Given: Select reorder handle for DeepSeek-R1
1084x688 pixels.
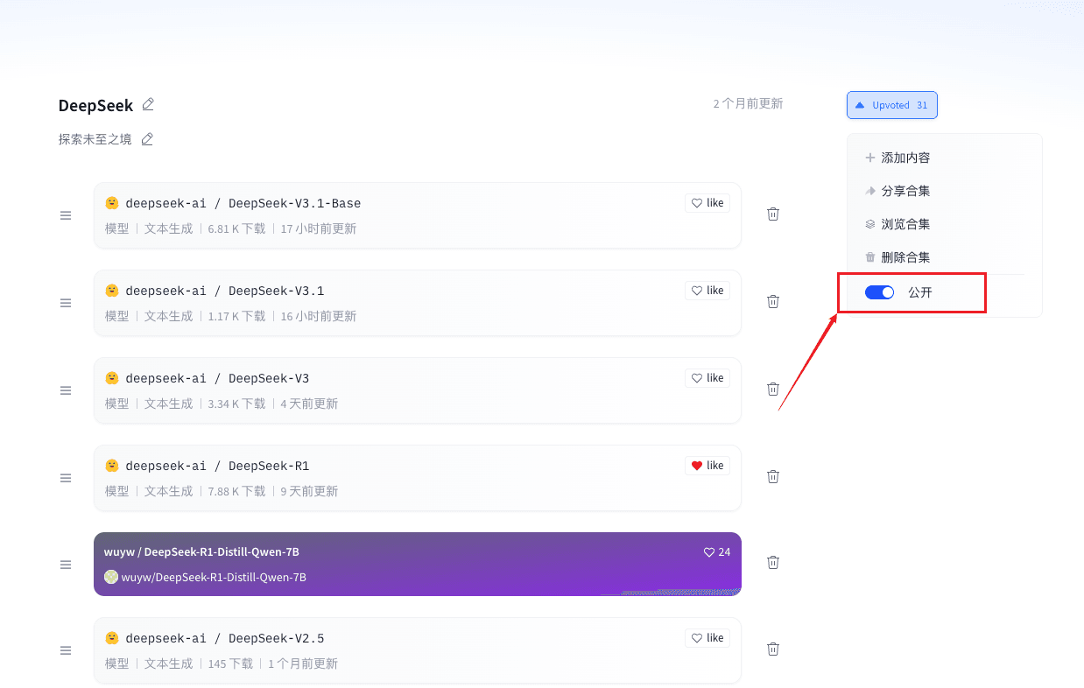Looking at the screenshot, I should click(66, 478).
